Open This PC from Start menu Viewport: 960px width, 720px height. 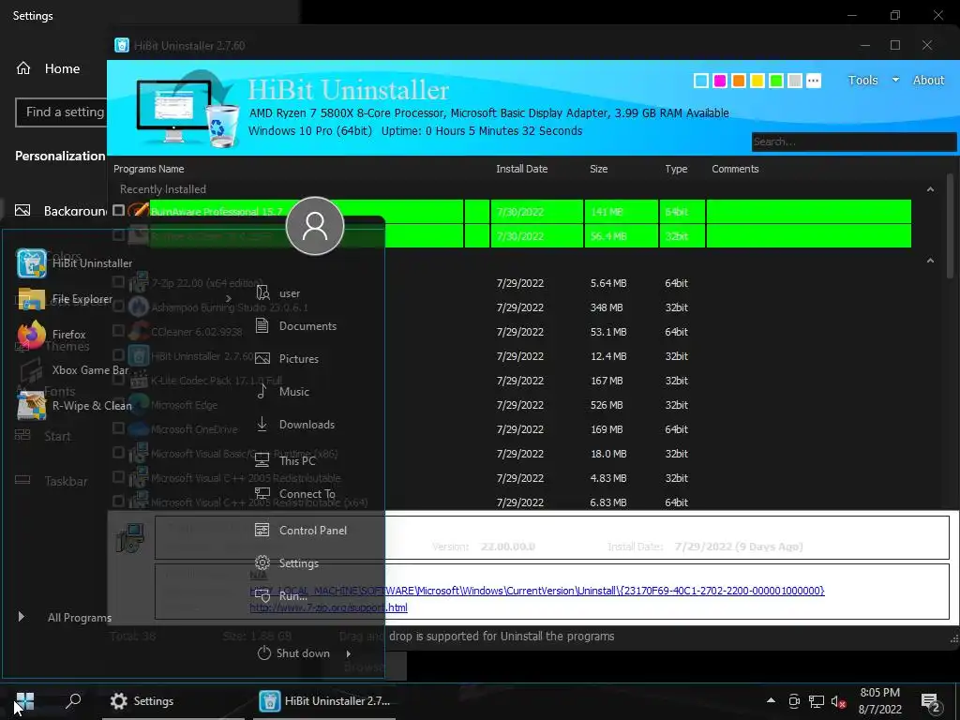pos(285,460)
